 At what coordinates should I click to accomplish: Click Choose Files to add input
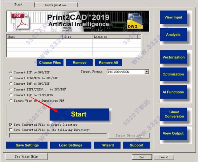(x=50, y=63)
